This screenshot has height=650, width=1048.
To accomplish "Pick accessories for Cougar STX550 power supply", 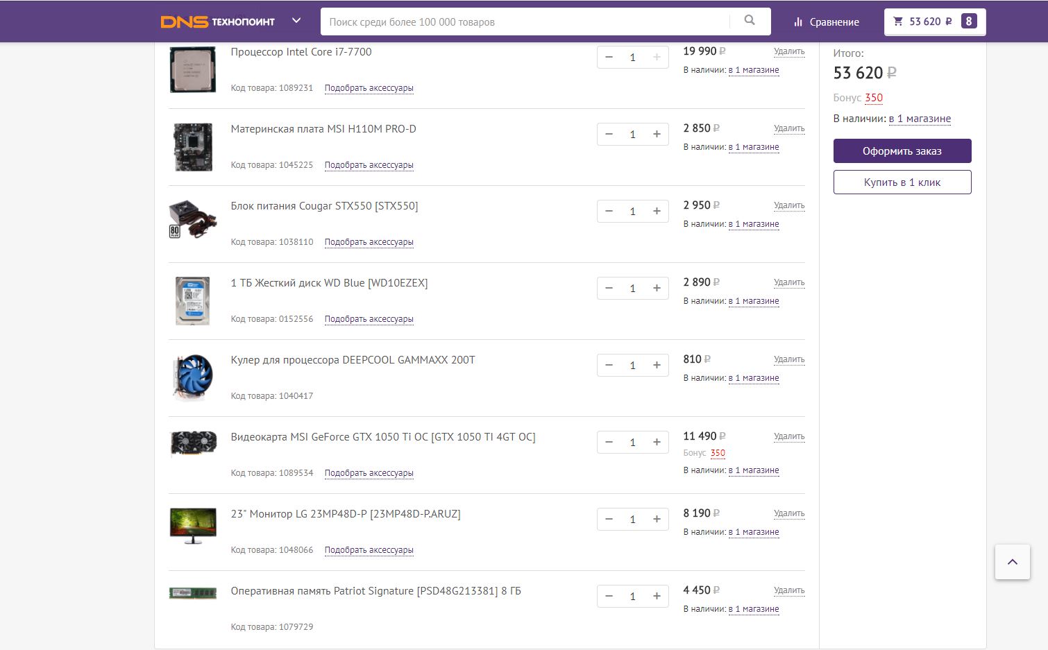I will (x=369, y=242).
